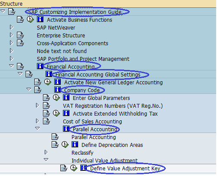This screenshot has width=217, height=176.
Task: Expand Cost of Sales Accounting node
Action: [37, 121]
